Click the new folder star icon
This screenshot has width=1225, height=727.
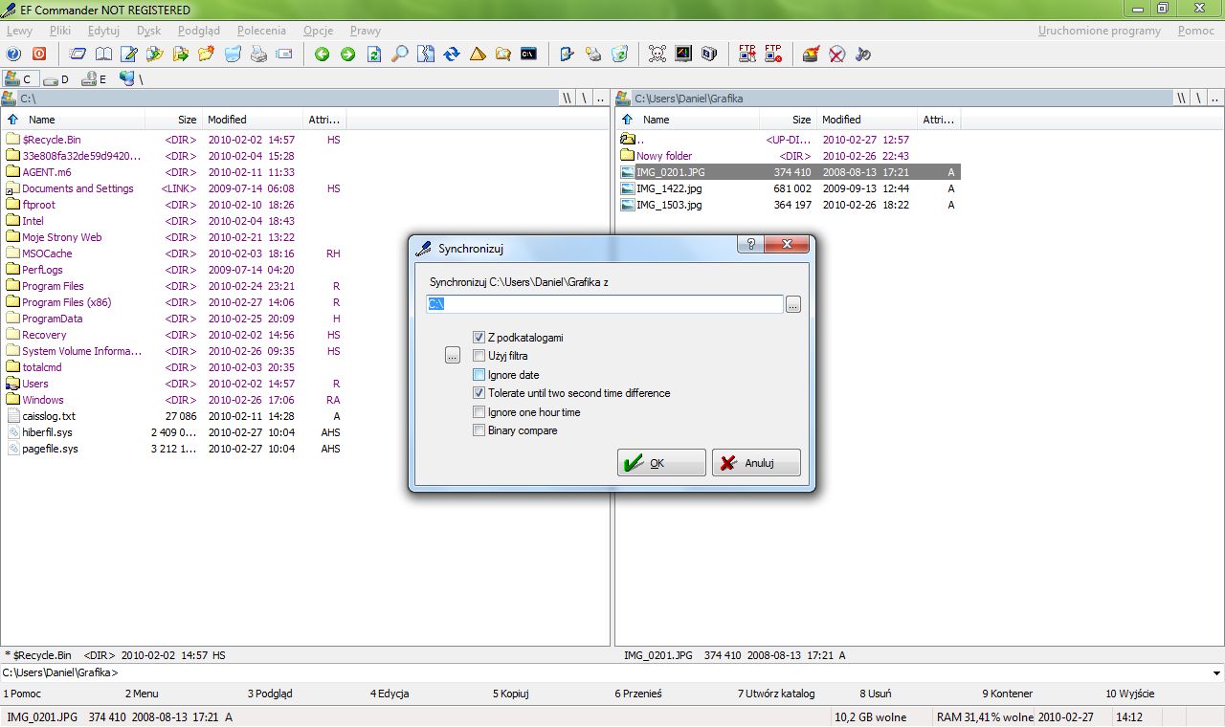tap(206, 55)
